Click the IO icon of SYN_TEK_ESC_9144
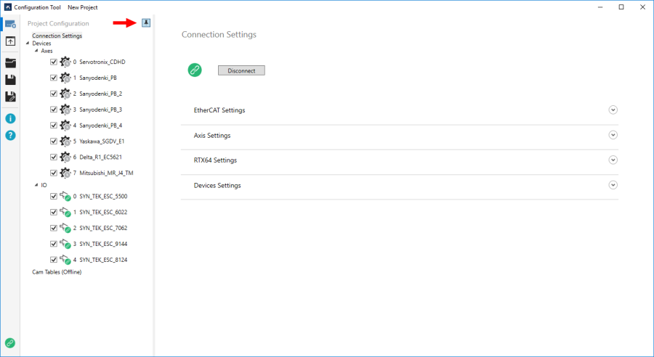 pyautogui.click(x=65, y=244)
